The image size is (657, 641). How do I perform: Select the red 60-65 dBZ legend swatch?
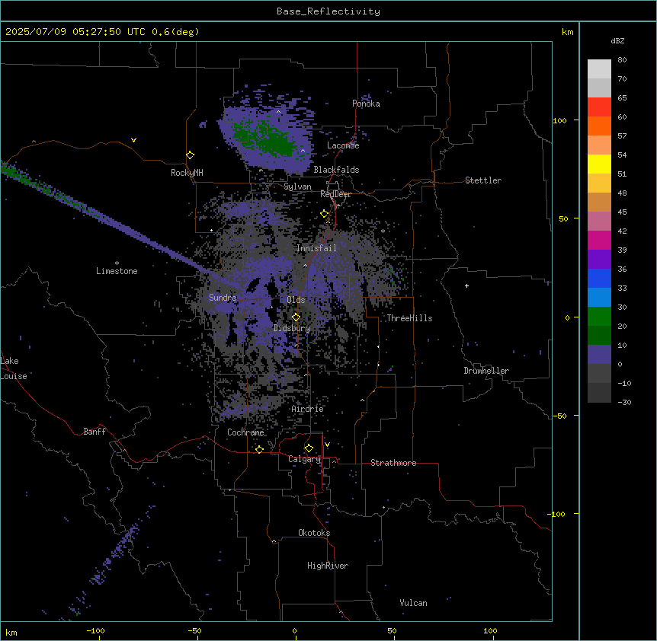[599, 107]
